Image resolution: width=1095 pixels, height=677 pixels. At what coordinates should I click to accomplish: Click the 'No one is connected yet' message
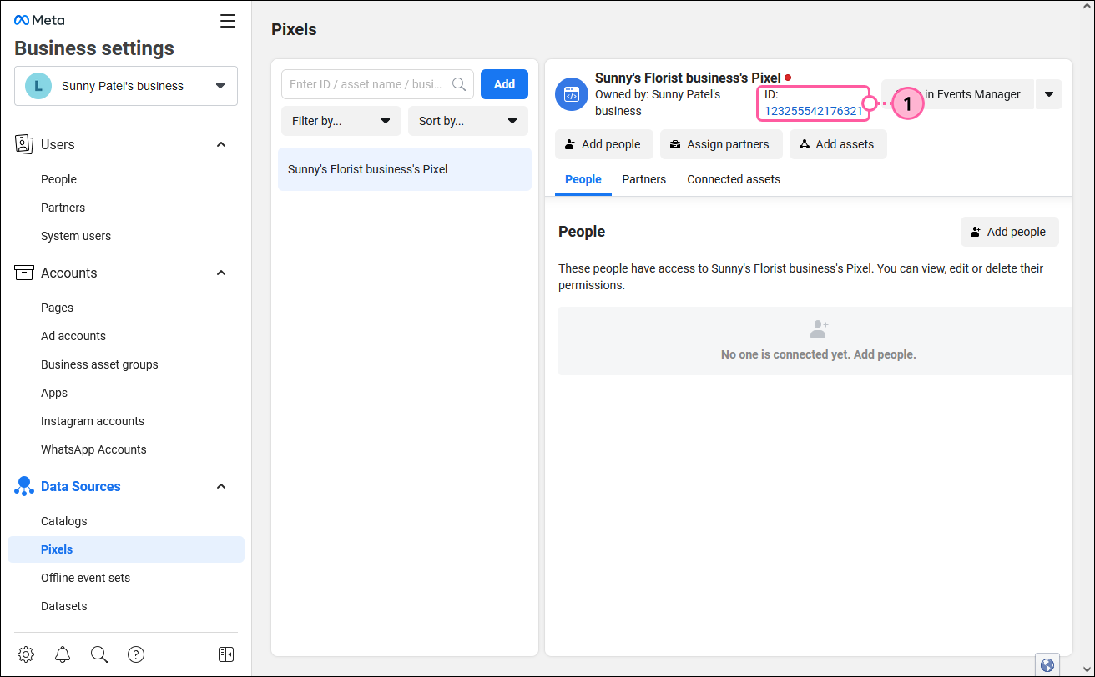[819, 354]
